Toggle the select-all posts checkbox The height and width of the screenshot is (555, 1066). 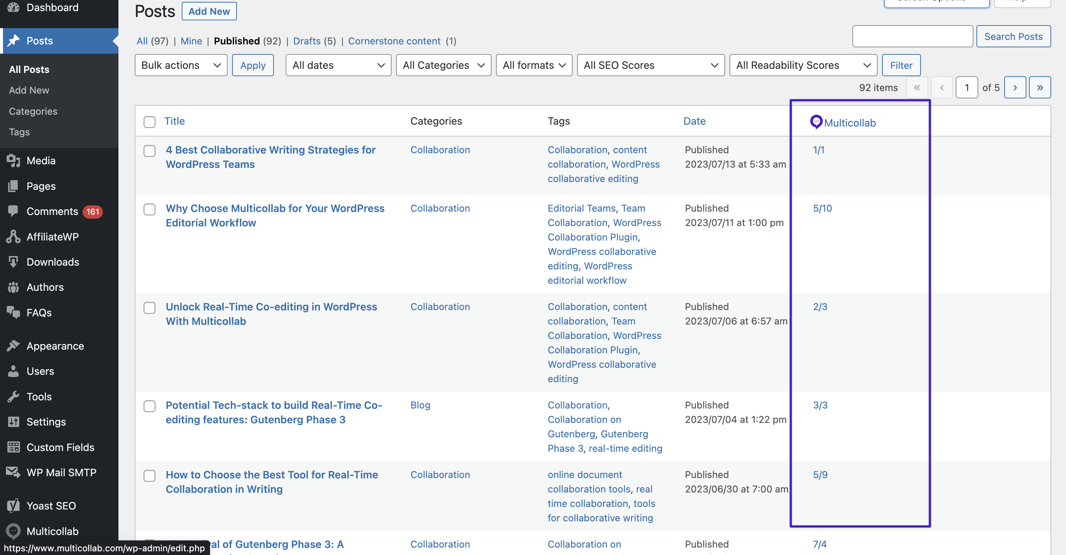[x=150, y=122]
